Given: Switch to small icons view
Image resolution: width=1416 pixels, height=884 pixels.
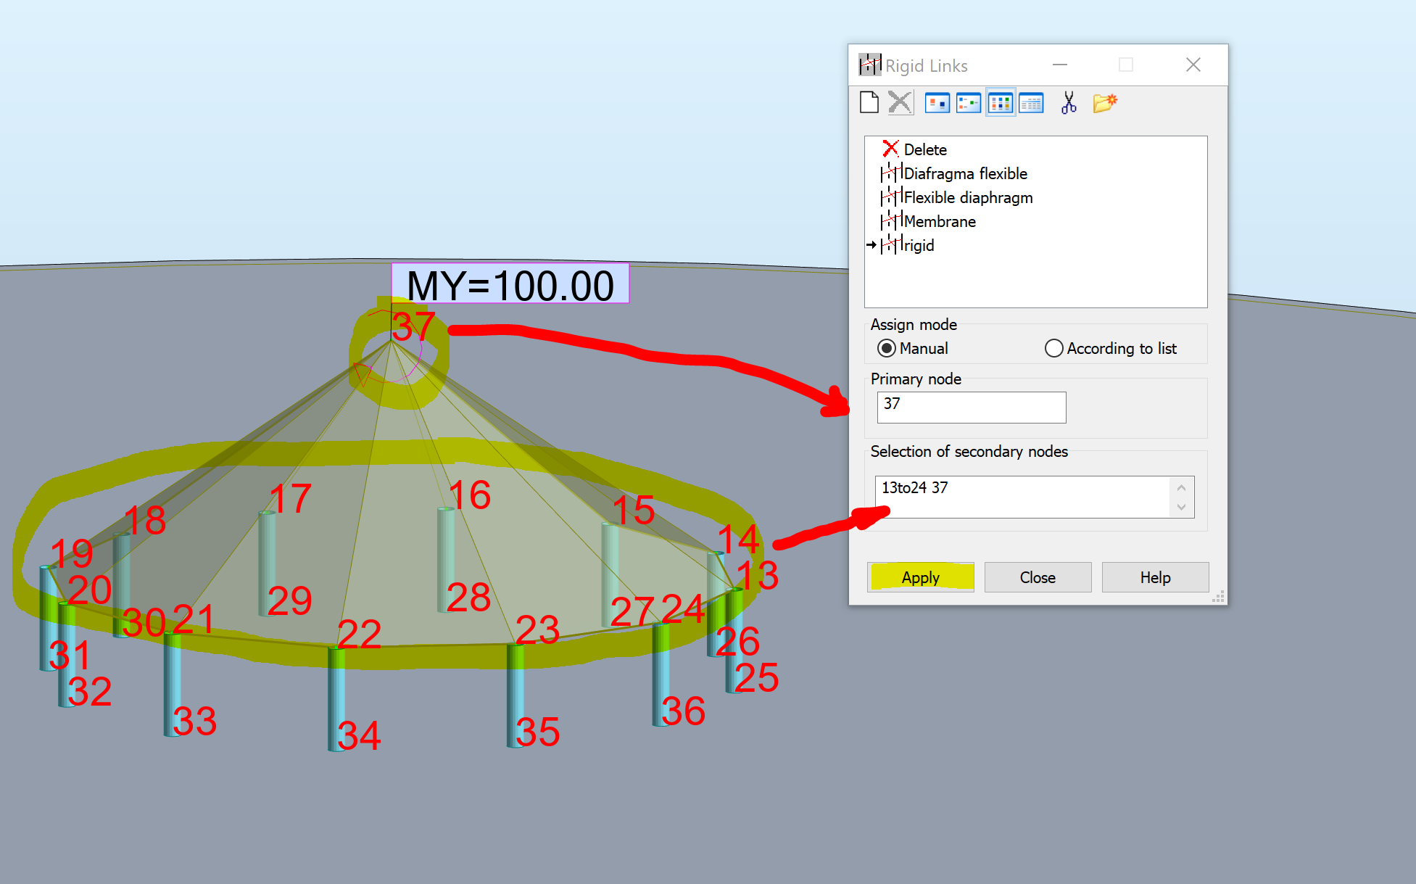Looking at the screenshot, I should point(968,103).
